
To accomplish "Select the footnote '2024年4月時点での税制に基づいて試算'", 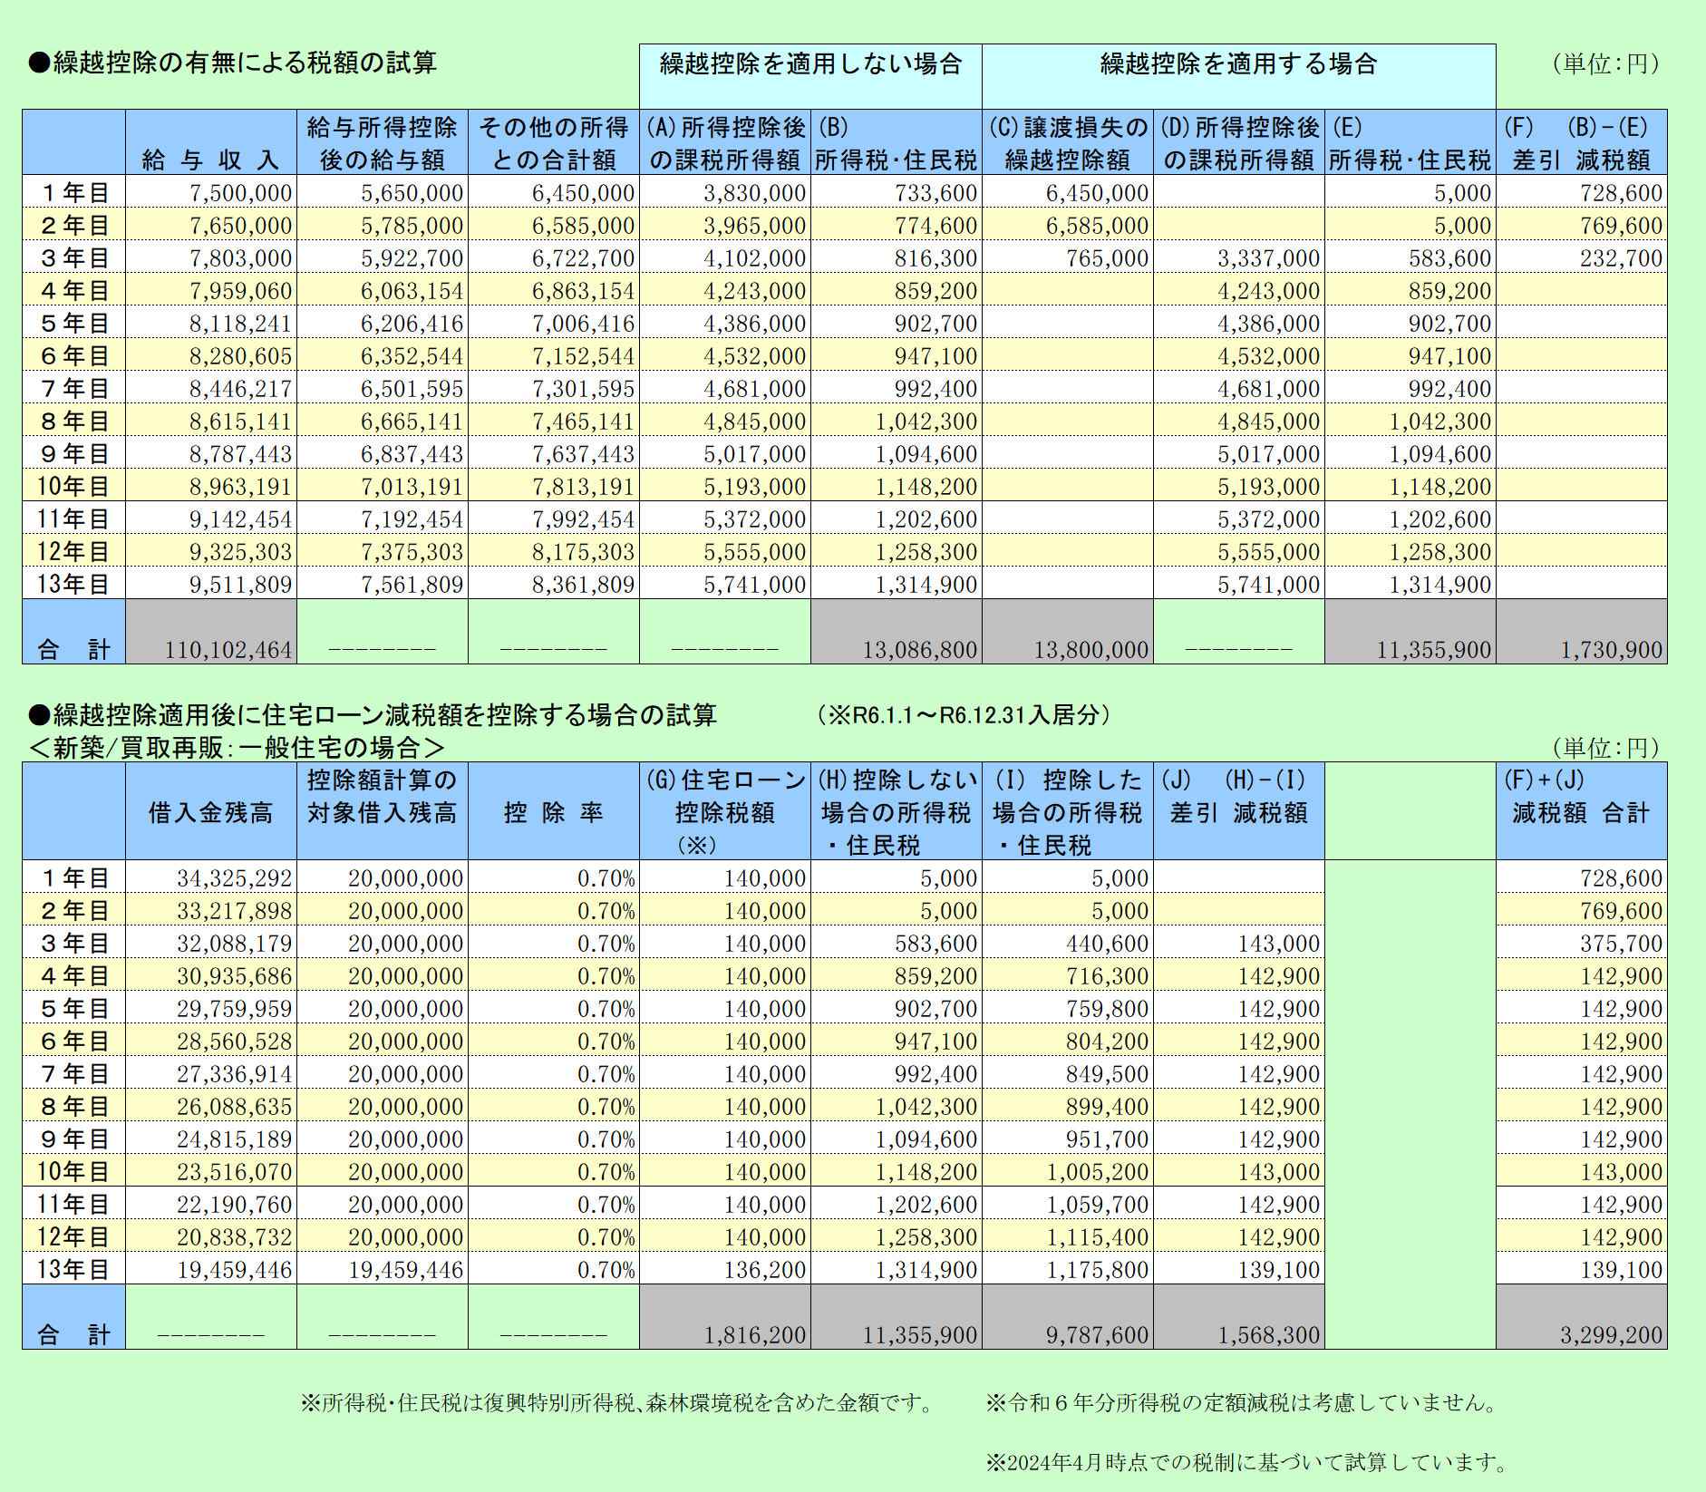I will 1249,1462.
